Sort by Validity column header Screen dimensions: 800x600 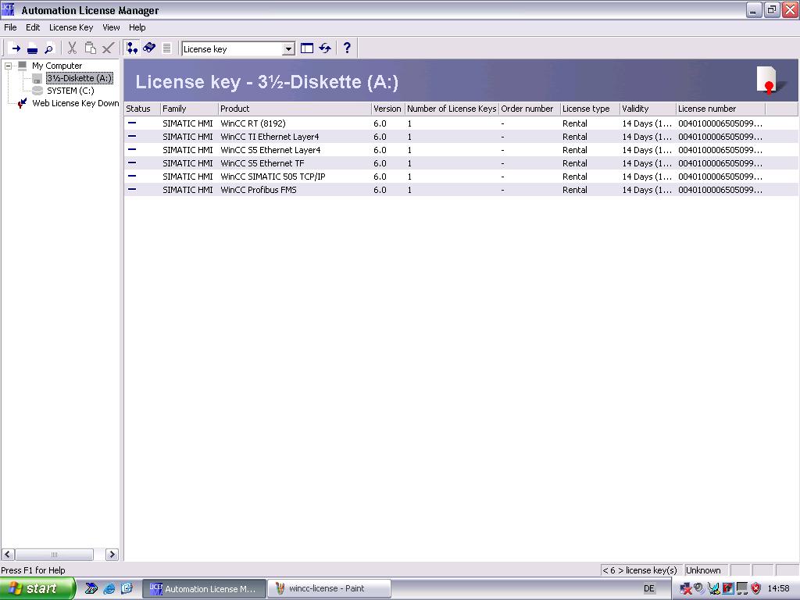click(647, 109)
